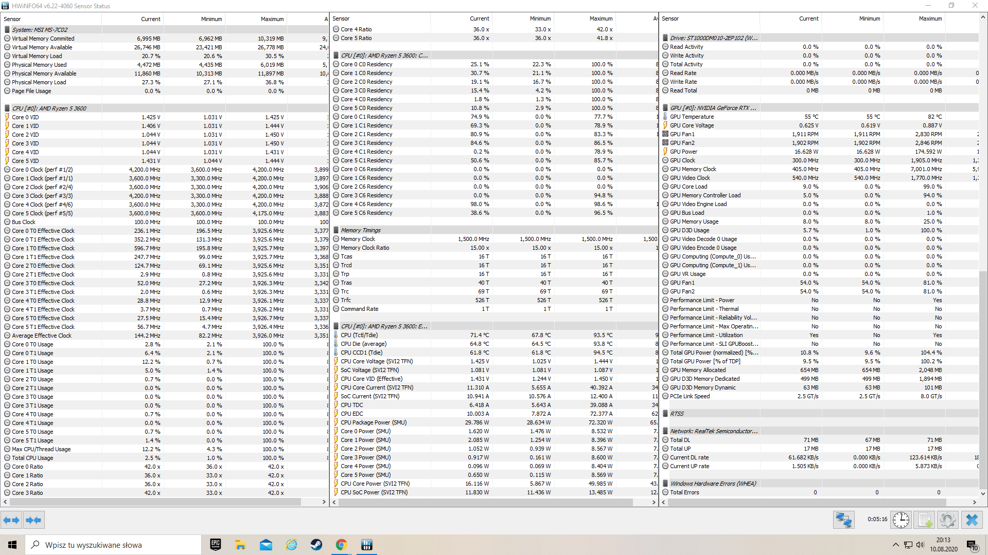
Task: Click the expand columns arrows button
Action: click(x=11, y=520)
